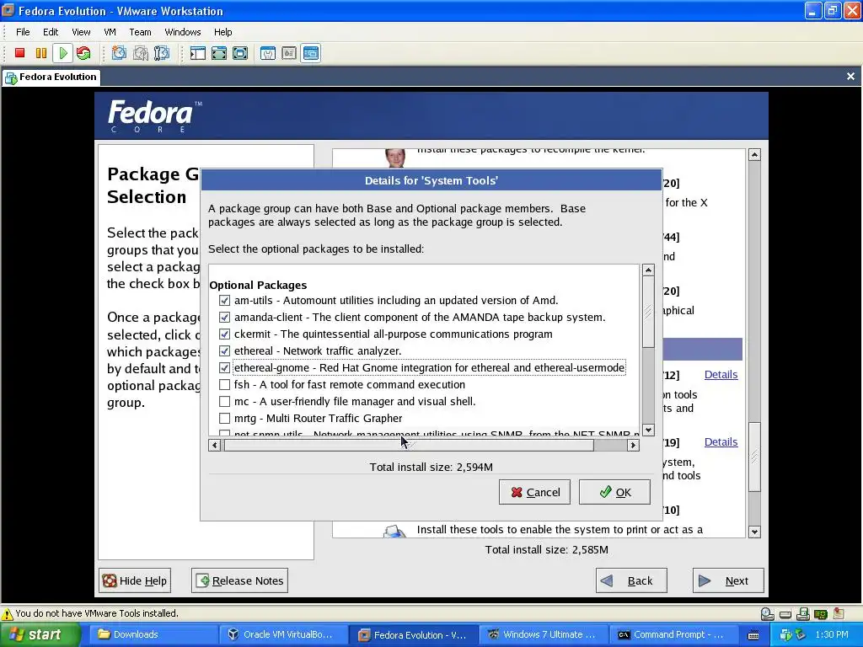Check the mc file manager checkbox
The height and width of the screenshot is (647, 863).
point(224,402)
